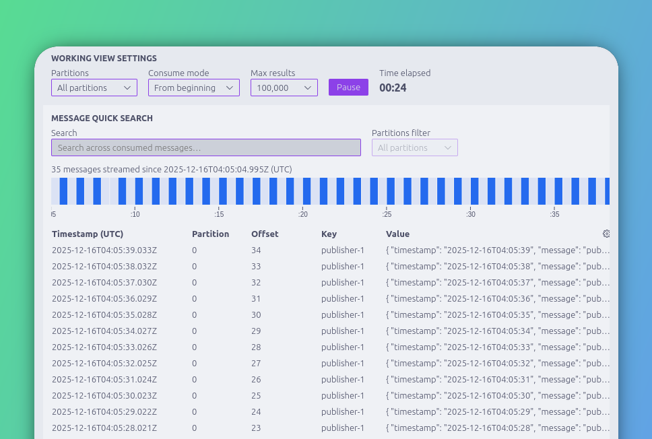Viewport: 652px width, 439px height.
Task: Open the table column settings gear
Action: (x=606, y=234)
